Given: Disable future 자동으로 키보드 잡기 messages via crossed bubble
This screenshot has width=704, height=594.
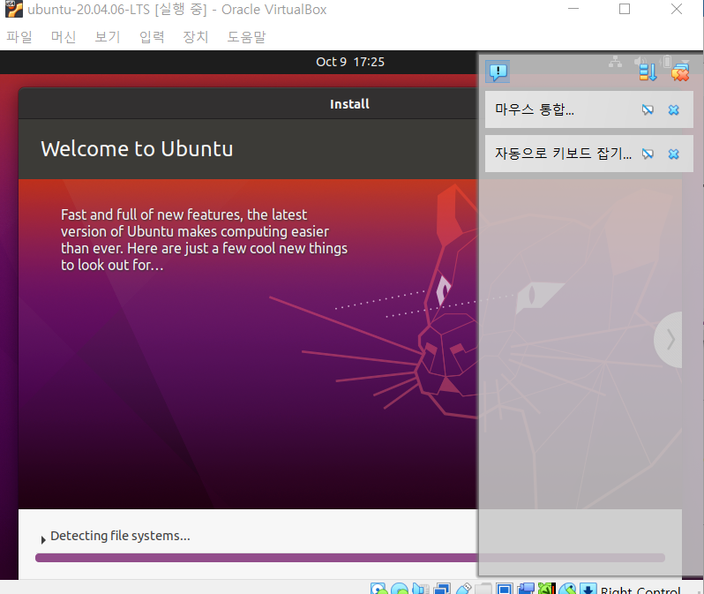Looking at the screenshot, I should tap(648, 154).
